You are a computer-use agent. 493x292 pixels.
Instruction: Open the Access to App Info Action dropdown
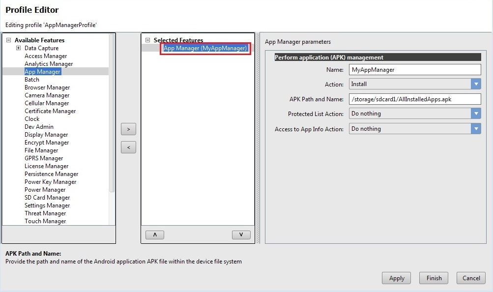475,129
